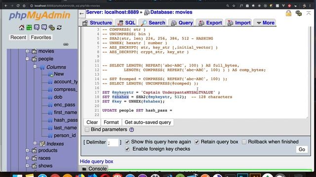Expand the Indexes node under people
316x177 pixels.
click(35, 143)
